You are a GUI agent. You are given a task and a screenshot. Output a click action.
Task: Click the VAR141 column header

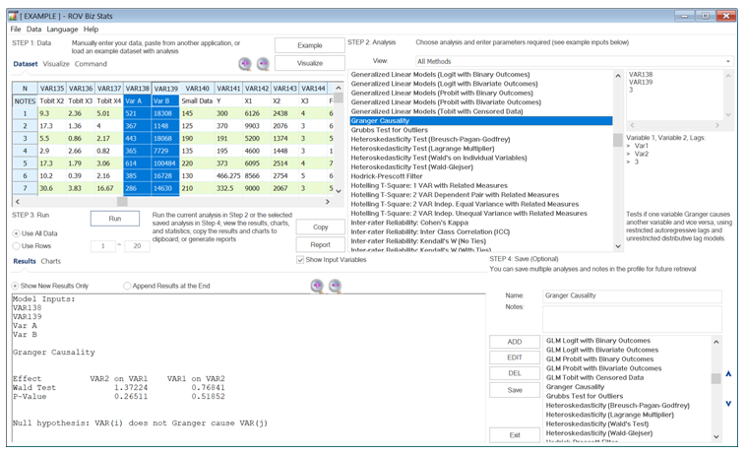[x=228, y=89]
